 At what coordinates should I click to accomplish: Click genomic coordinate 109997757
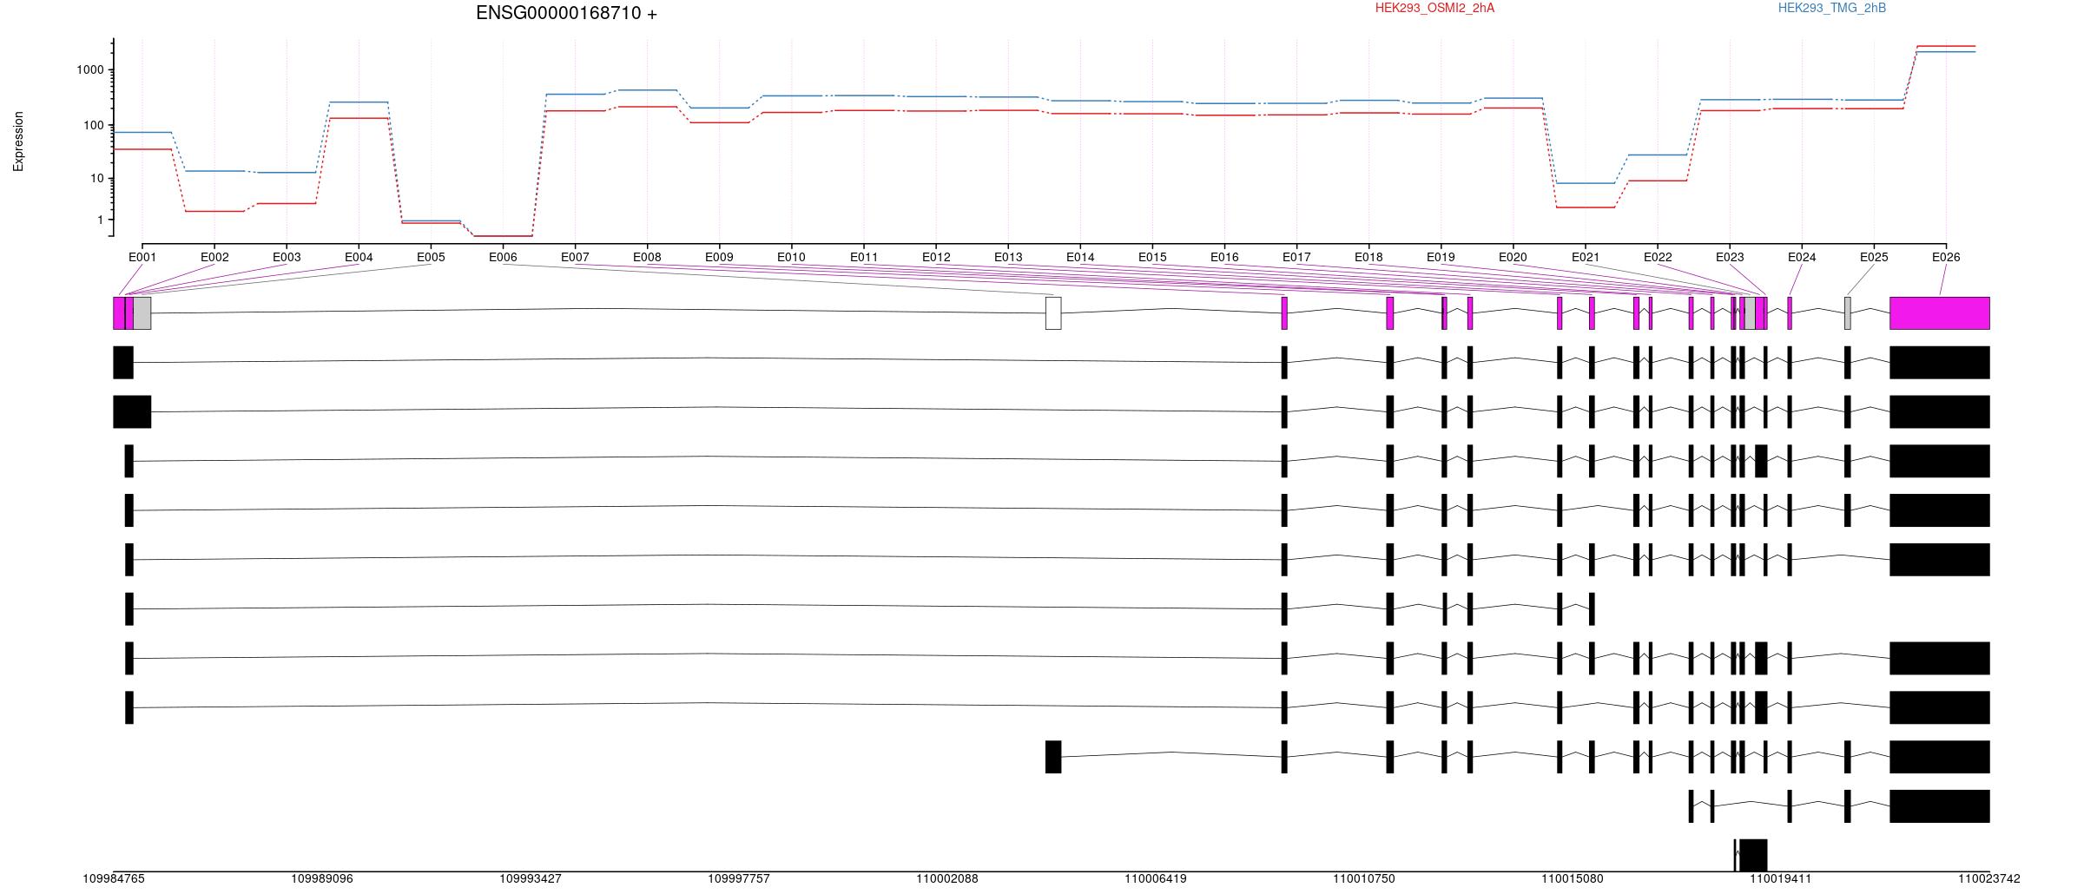[x=739, y=878]
